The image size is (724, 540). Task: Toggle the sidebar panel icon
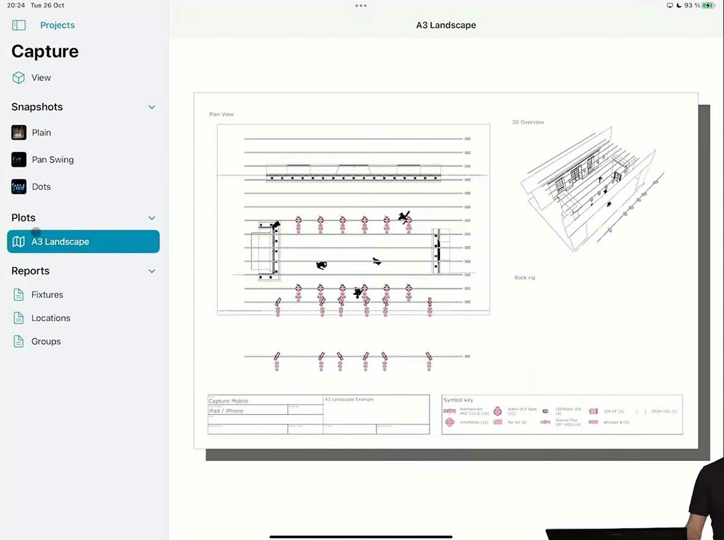19,25
